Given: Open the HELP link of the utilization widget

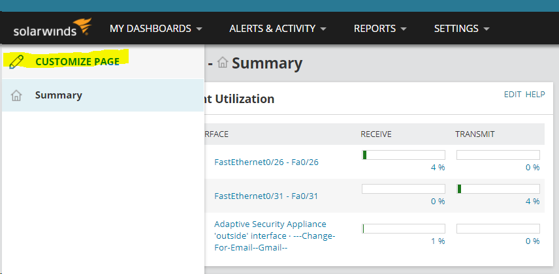Looking at the screenshot, I should (x=535, y=94).
